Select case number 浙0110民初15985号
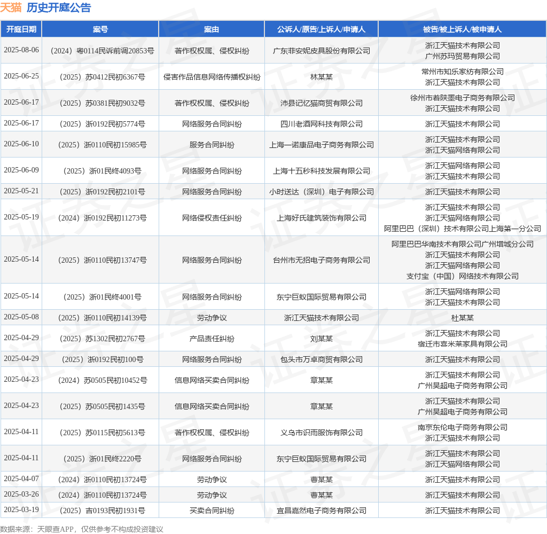This screenshot has height=534, width=547. 115,145
